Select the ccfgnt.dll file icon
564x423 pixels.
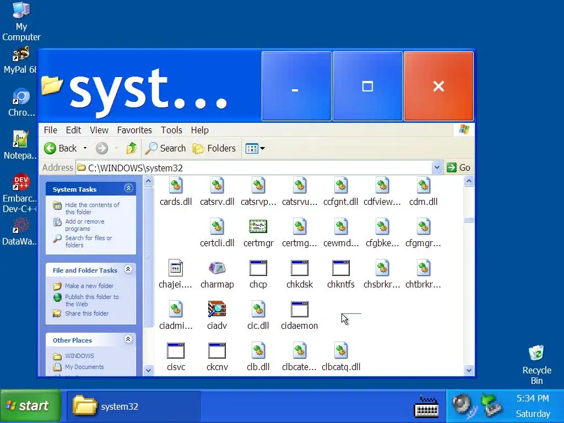(x=340, y=186)
